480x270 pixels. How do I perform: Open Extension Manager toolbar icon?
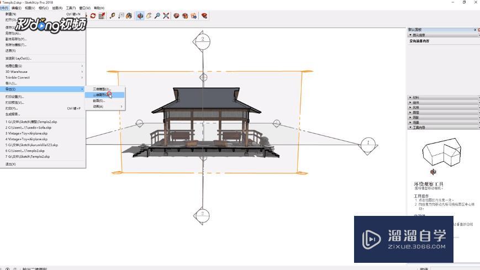(x=204, y=15)
